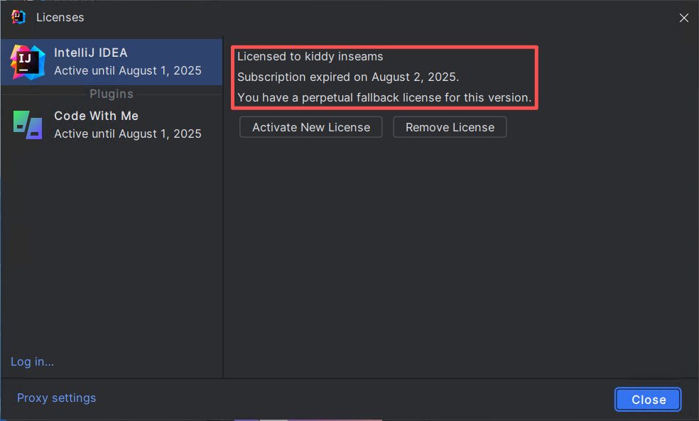Click the blue Close button
Viewport: 699px width, 421px height.
648,400
